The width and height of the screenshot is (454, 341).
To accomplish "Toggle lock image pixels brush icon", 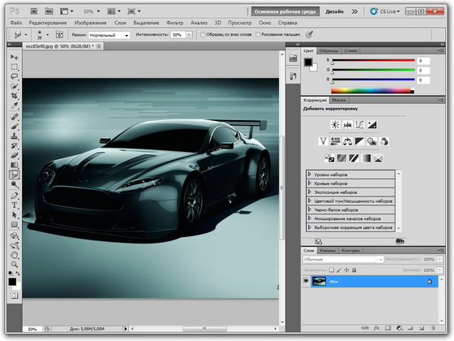I will click(339, 270).
